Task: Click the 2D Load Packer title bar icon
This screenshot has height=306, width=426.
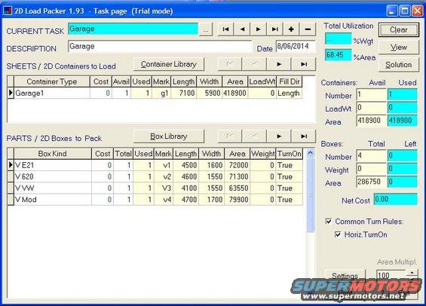Action: [8, 11]
